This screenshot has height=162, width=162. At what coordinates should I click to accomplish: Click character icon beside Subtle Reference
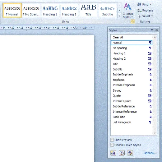point(151,106)
